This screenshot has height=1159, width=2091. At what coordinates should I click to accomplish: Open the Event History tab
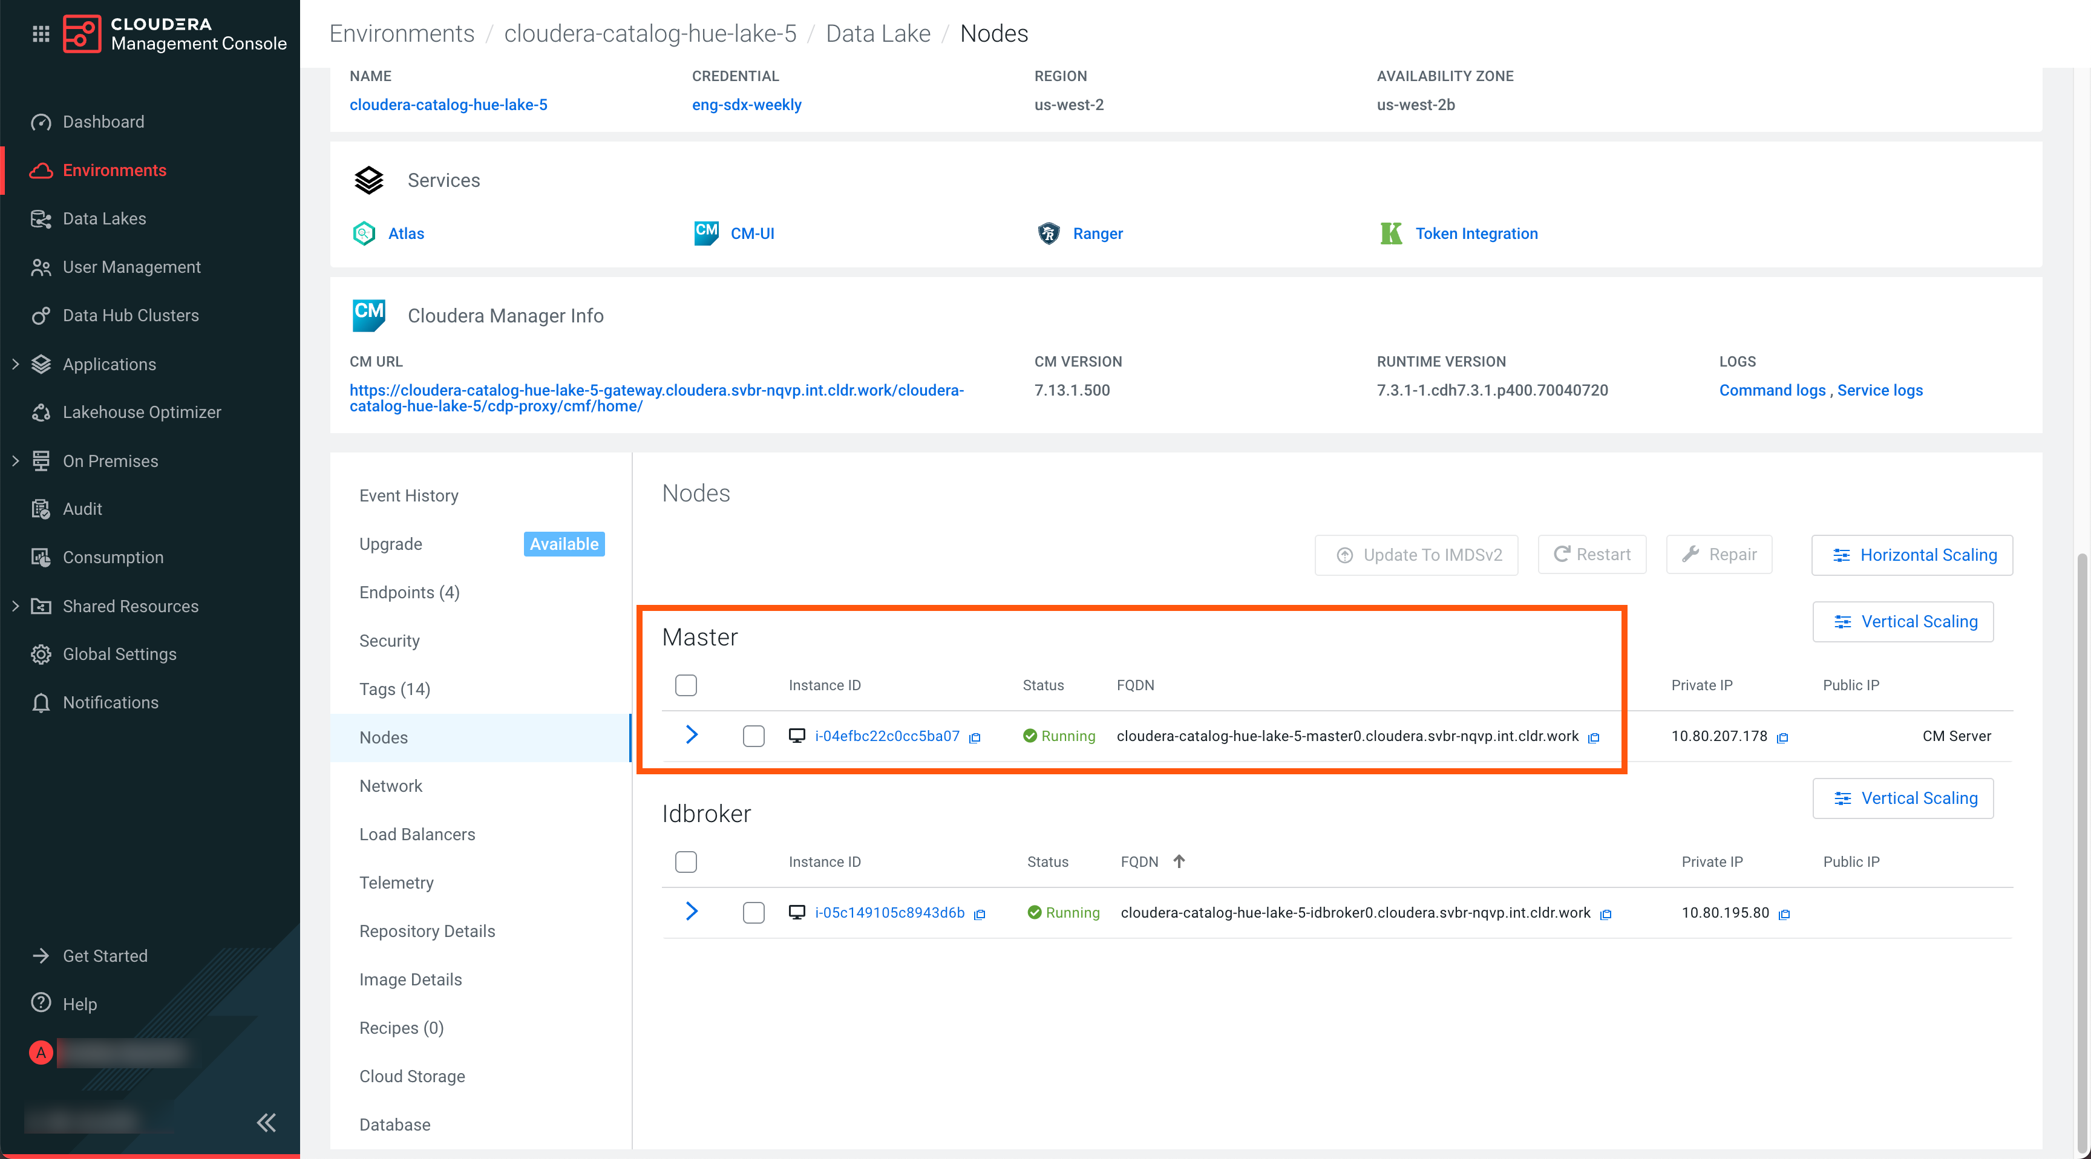(408, 496)
